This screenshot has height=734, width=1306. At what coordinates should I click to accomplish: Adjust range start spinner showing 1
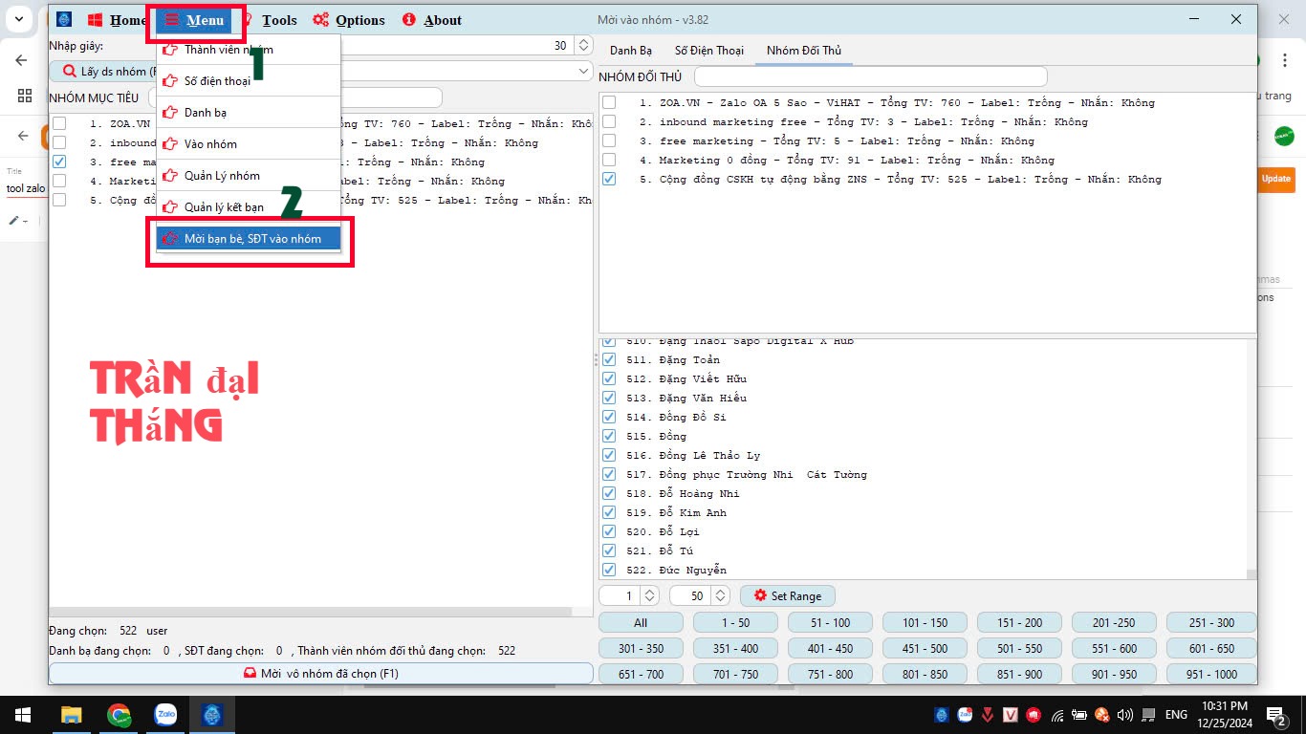[649, 595]
